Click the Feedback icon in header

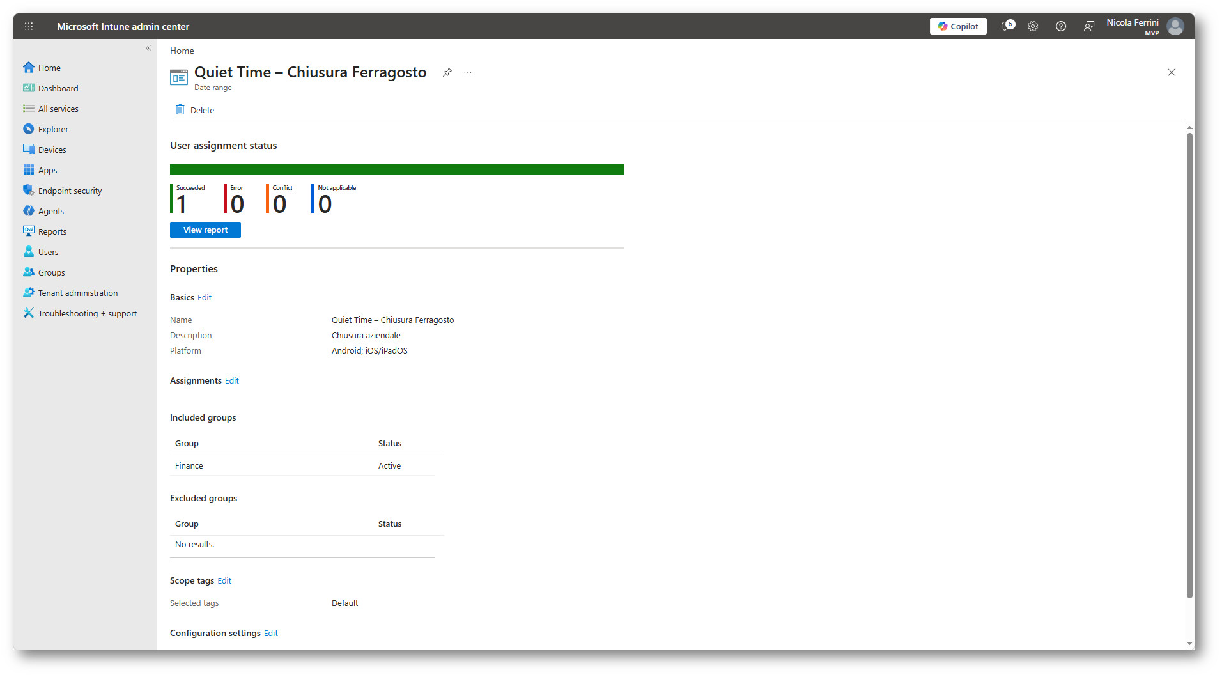[1089, 26]
